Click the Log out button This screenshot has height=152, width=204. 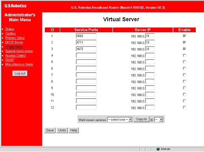pyautogui.click(x=20, y=73)
